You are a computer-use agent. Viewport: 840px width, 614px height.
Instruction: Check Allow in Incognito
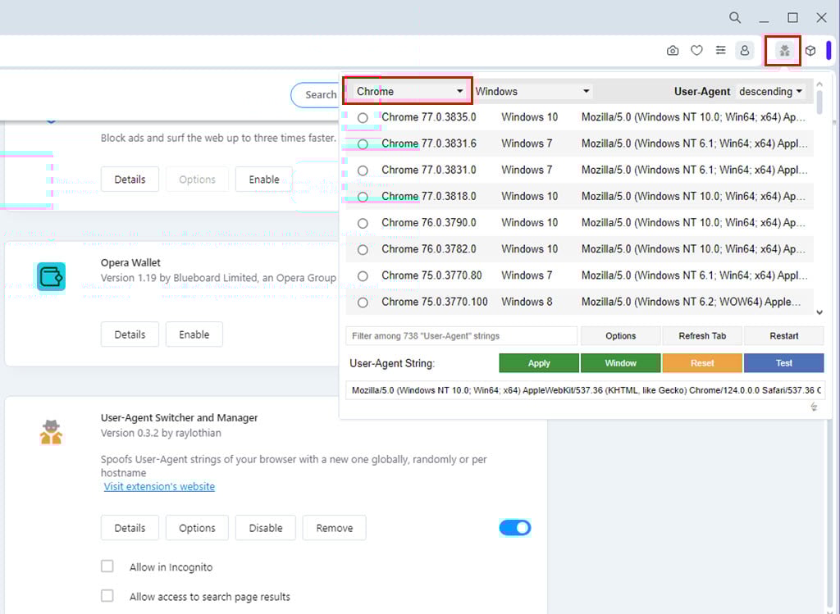coord(107,566)
